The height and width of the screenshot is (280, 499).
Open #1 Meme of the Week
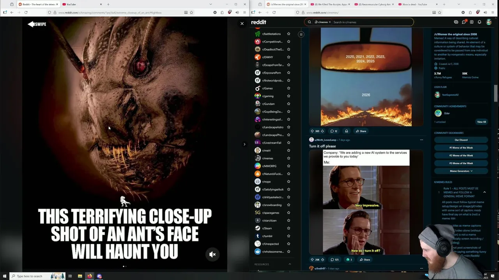point(461,148)
